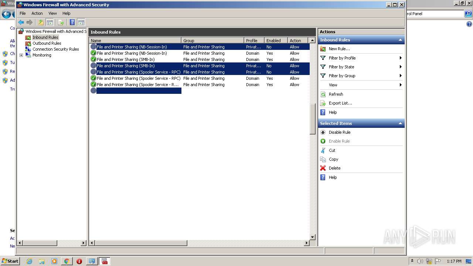The width and height of the screenshot is (473, 266).
Task: Sort by the Action column header
Action: click(x=298, y=41)
